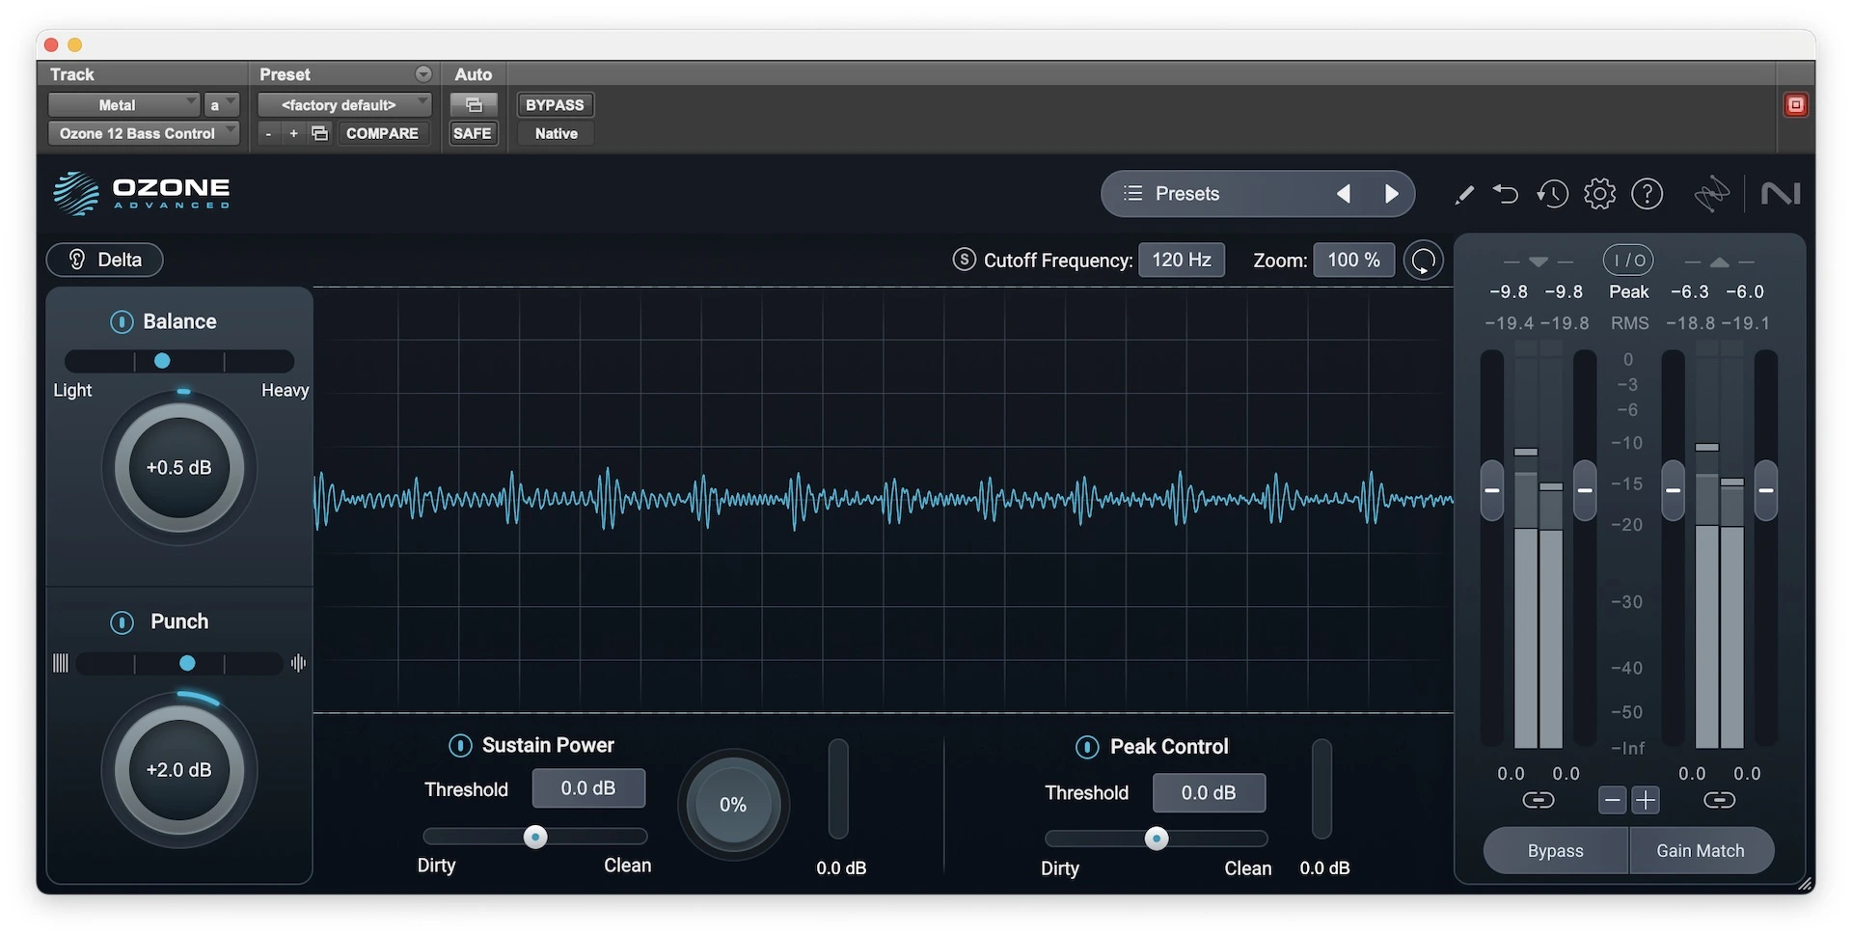
Task: Toggle the Punch power button
Action: [123, 622]
